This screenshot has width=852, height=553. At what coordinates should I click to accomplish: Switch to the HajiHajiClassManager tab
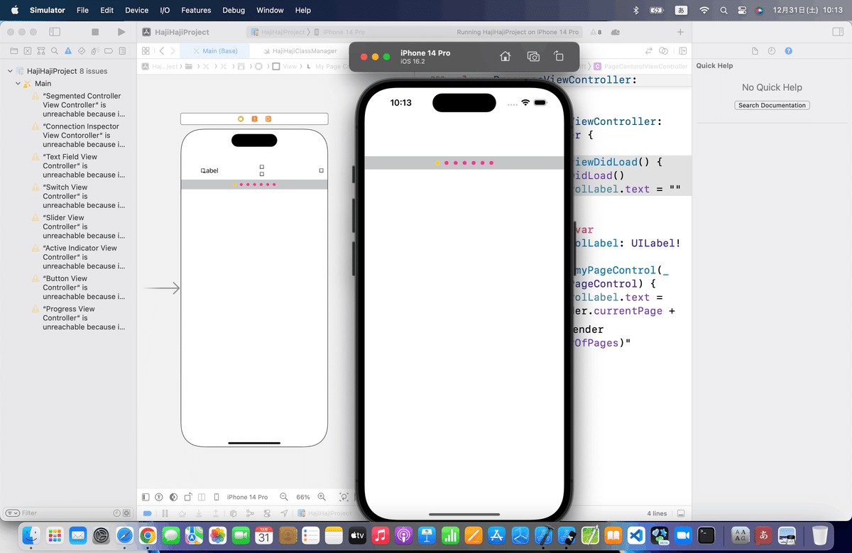pos(300,51)
